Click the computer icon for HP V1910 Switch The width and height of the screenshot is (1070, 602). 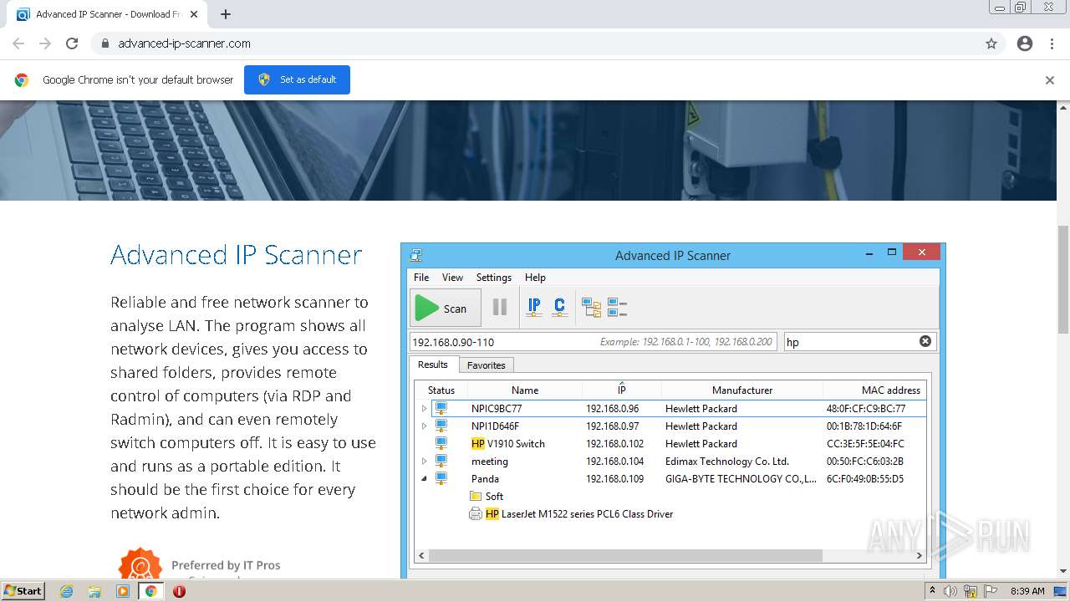coord(441,444)
